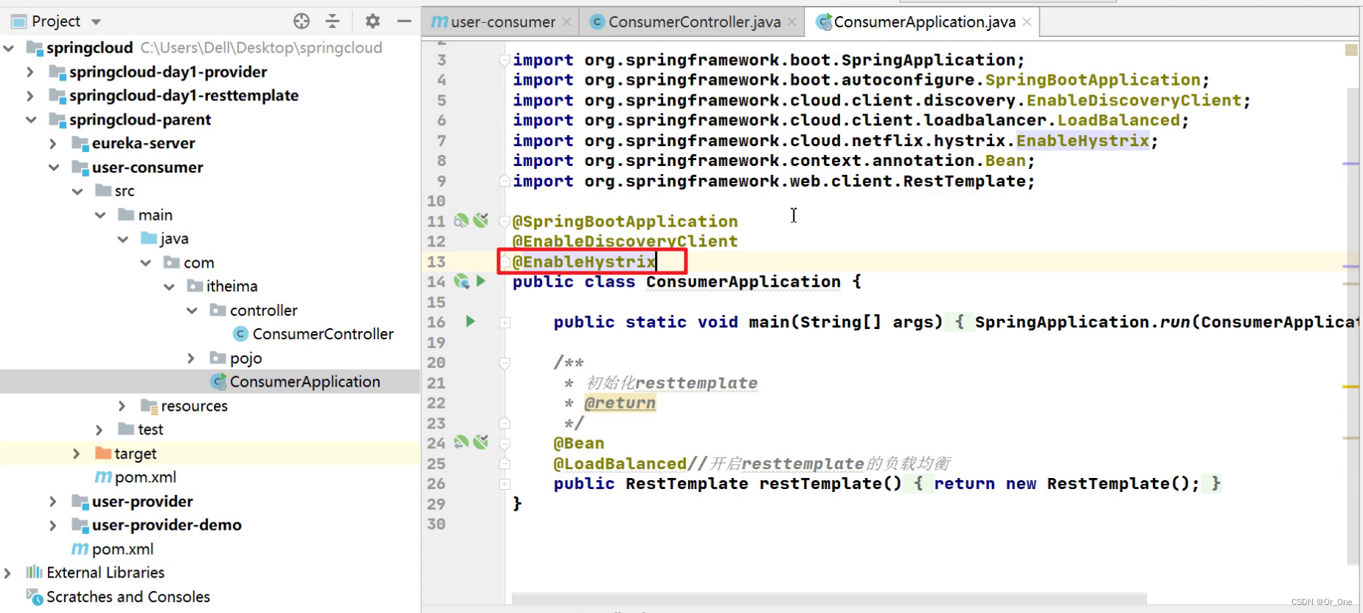Collapse springcloud-parent module

[x=30, y=120]
